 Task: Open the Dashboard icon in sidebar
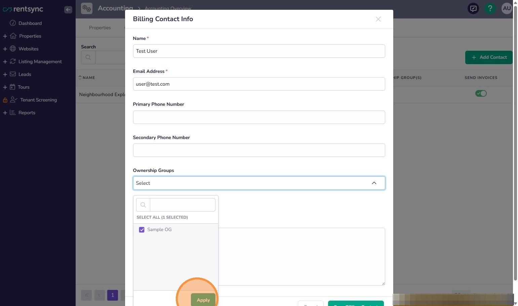click(13, 23)
